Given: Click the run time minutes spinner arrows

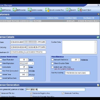Looking at the screenshot, I should (27, 71).
